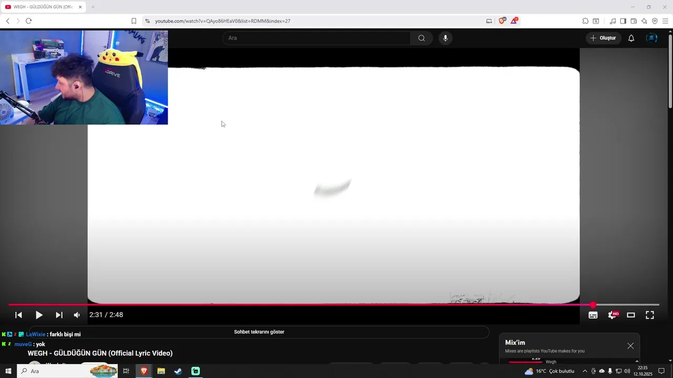Open the Brave hamburger main menu
Image resolution: width=673 pixels, height=378 pixels.
[665, 21]
